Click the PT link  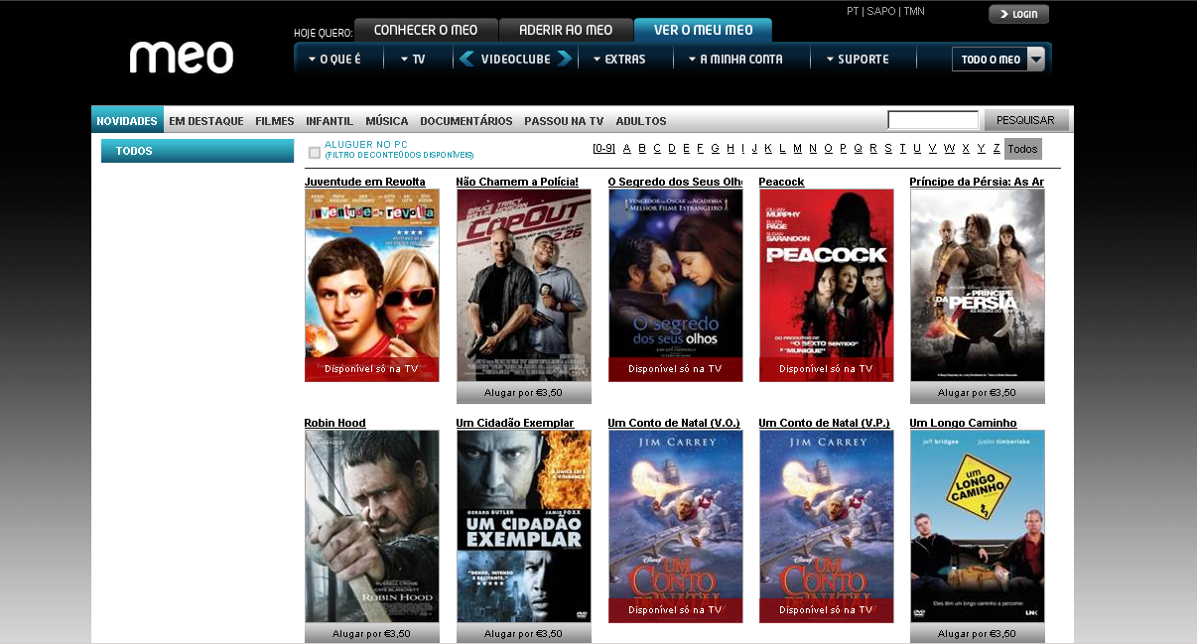pos(853,11)
